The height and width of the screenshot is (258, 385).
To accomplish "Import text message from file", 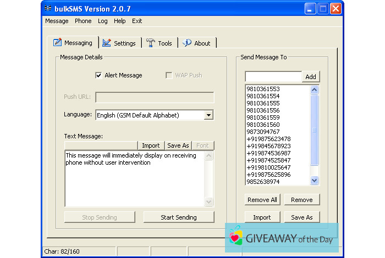I will tap(151, 145).
